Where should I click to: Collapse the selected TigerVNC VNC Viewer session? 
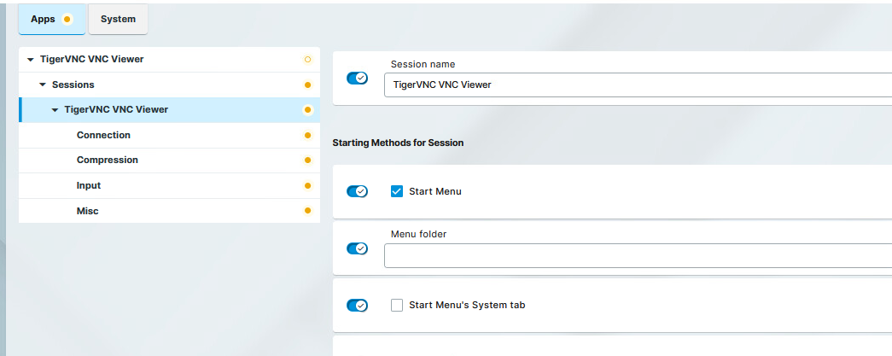(55, 110)
